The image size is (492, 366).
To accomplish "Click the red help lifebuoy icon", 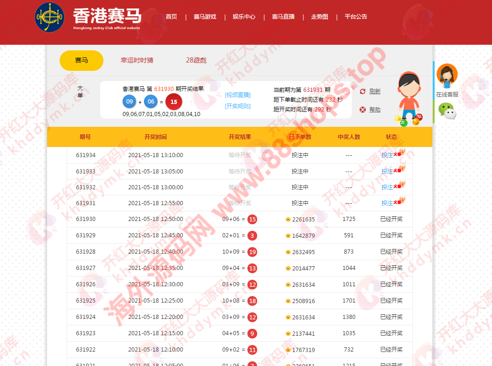I will 362,110.
